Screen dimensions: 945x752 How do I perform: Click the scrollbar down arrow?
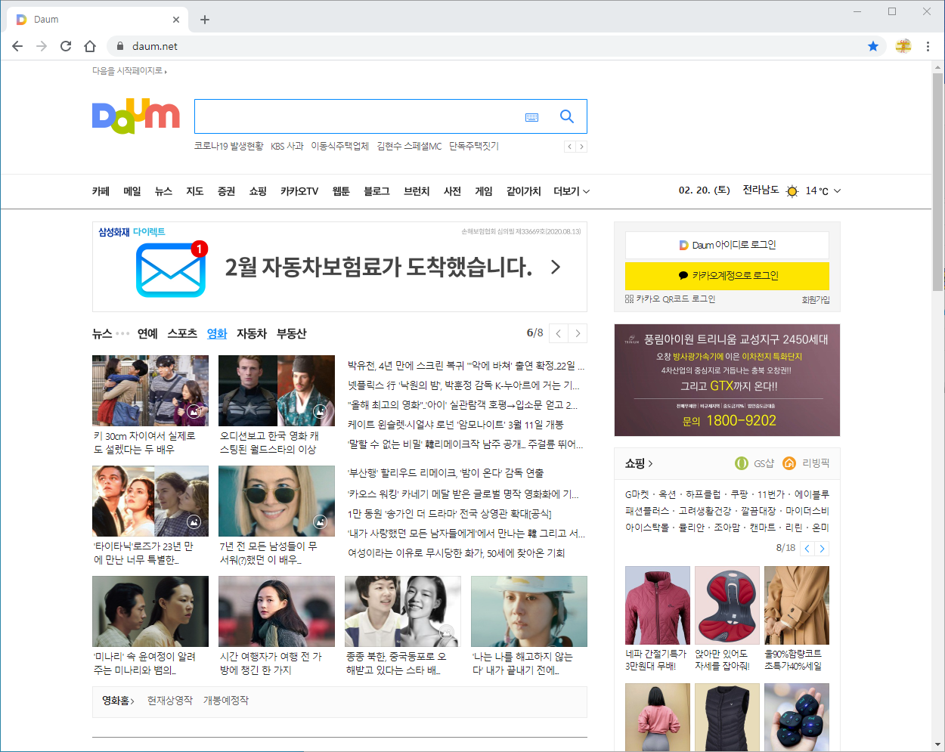[937, 744]
